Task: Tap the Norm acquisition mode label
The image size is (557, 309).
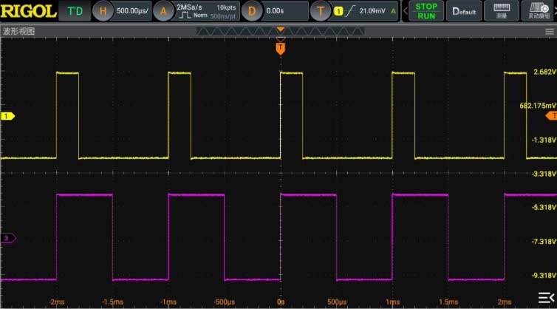Action: pos(200,16)
